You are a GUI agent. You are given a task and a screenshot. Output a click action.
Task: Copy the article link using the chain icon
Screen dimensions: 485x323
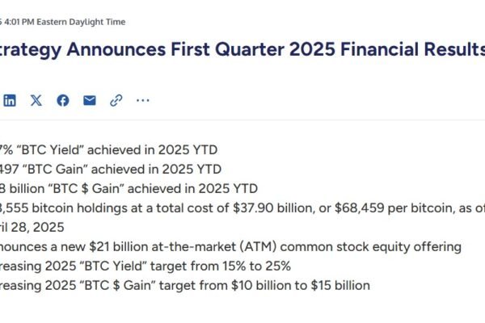point(116,100)
